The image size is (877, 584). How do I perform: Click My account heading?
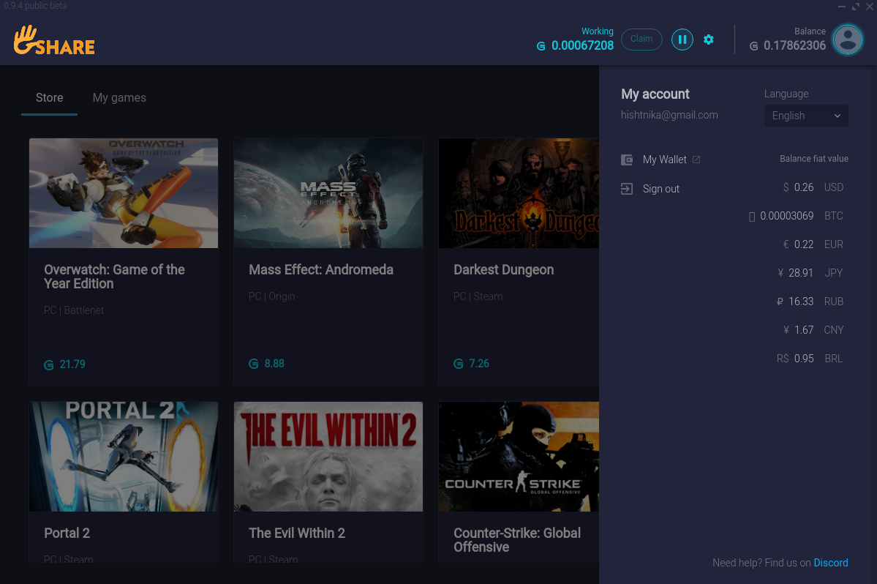pos(655,94)
